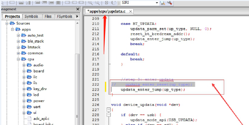Close the Management panel

click(78, 9)
